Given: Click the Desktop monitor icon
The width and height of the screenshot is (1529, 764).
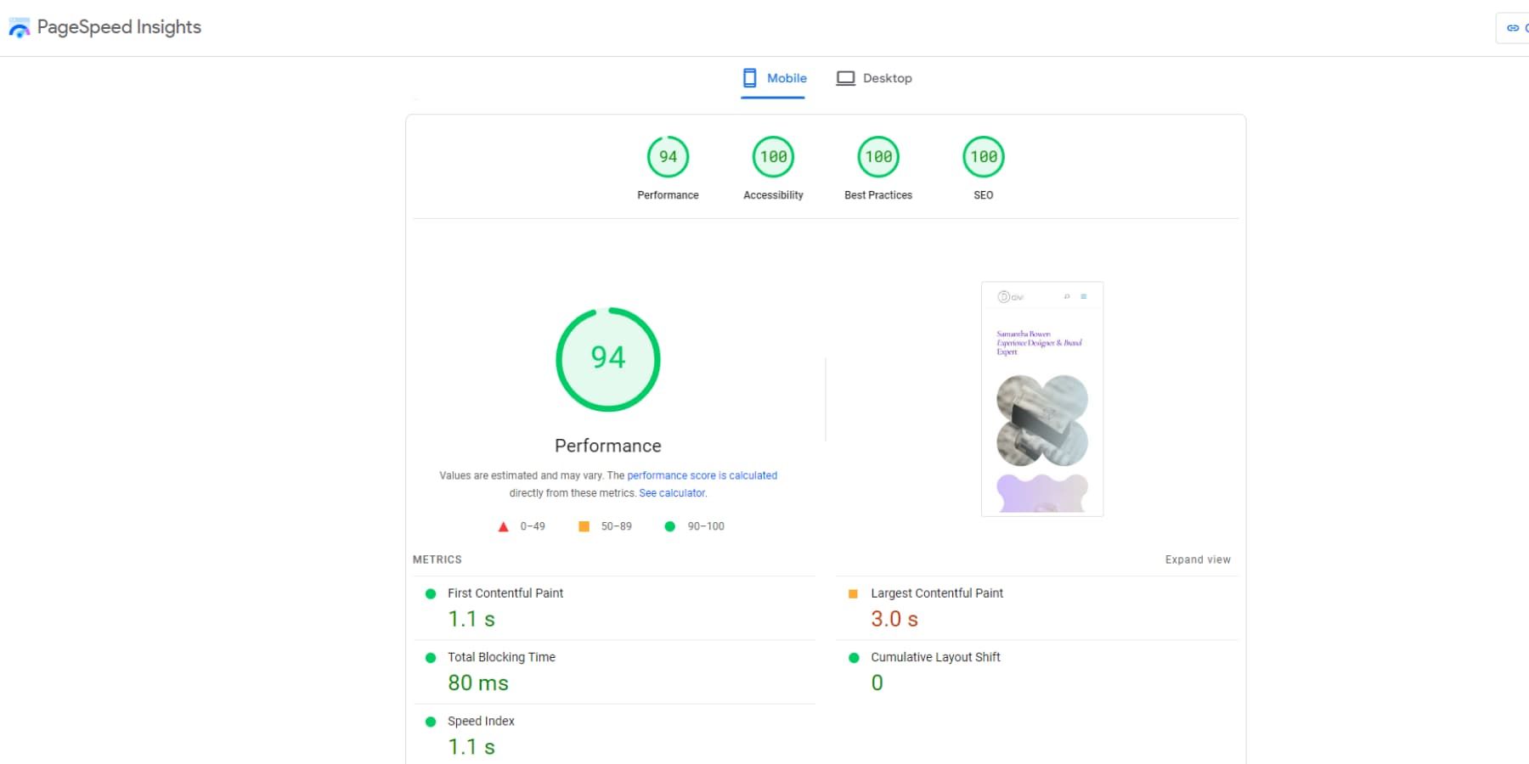Looking at the screenshot, I should (845, 78).
